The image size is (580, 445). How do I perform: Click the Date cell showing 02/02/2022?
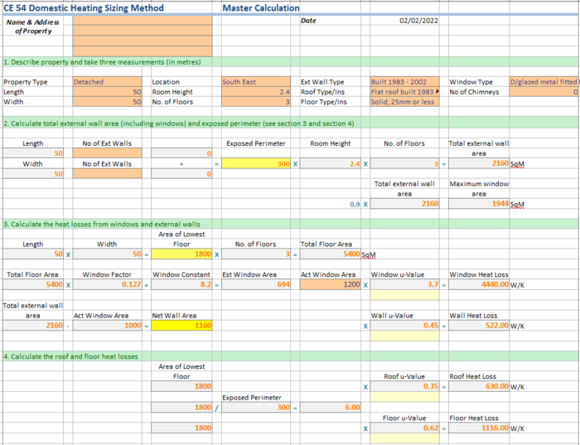[x=404, y=21]
